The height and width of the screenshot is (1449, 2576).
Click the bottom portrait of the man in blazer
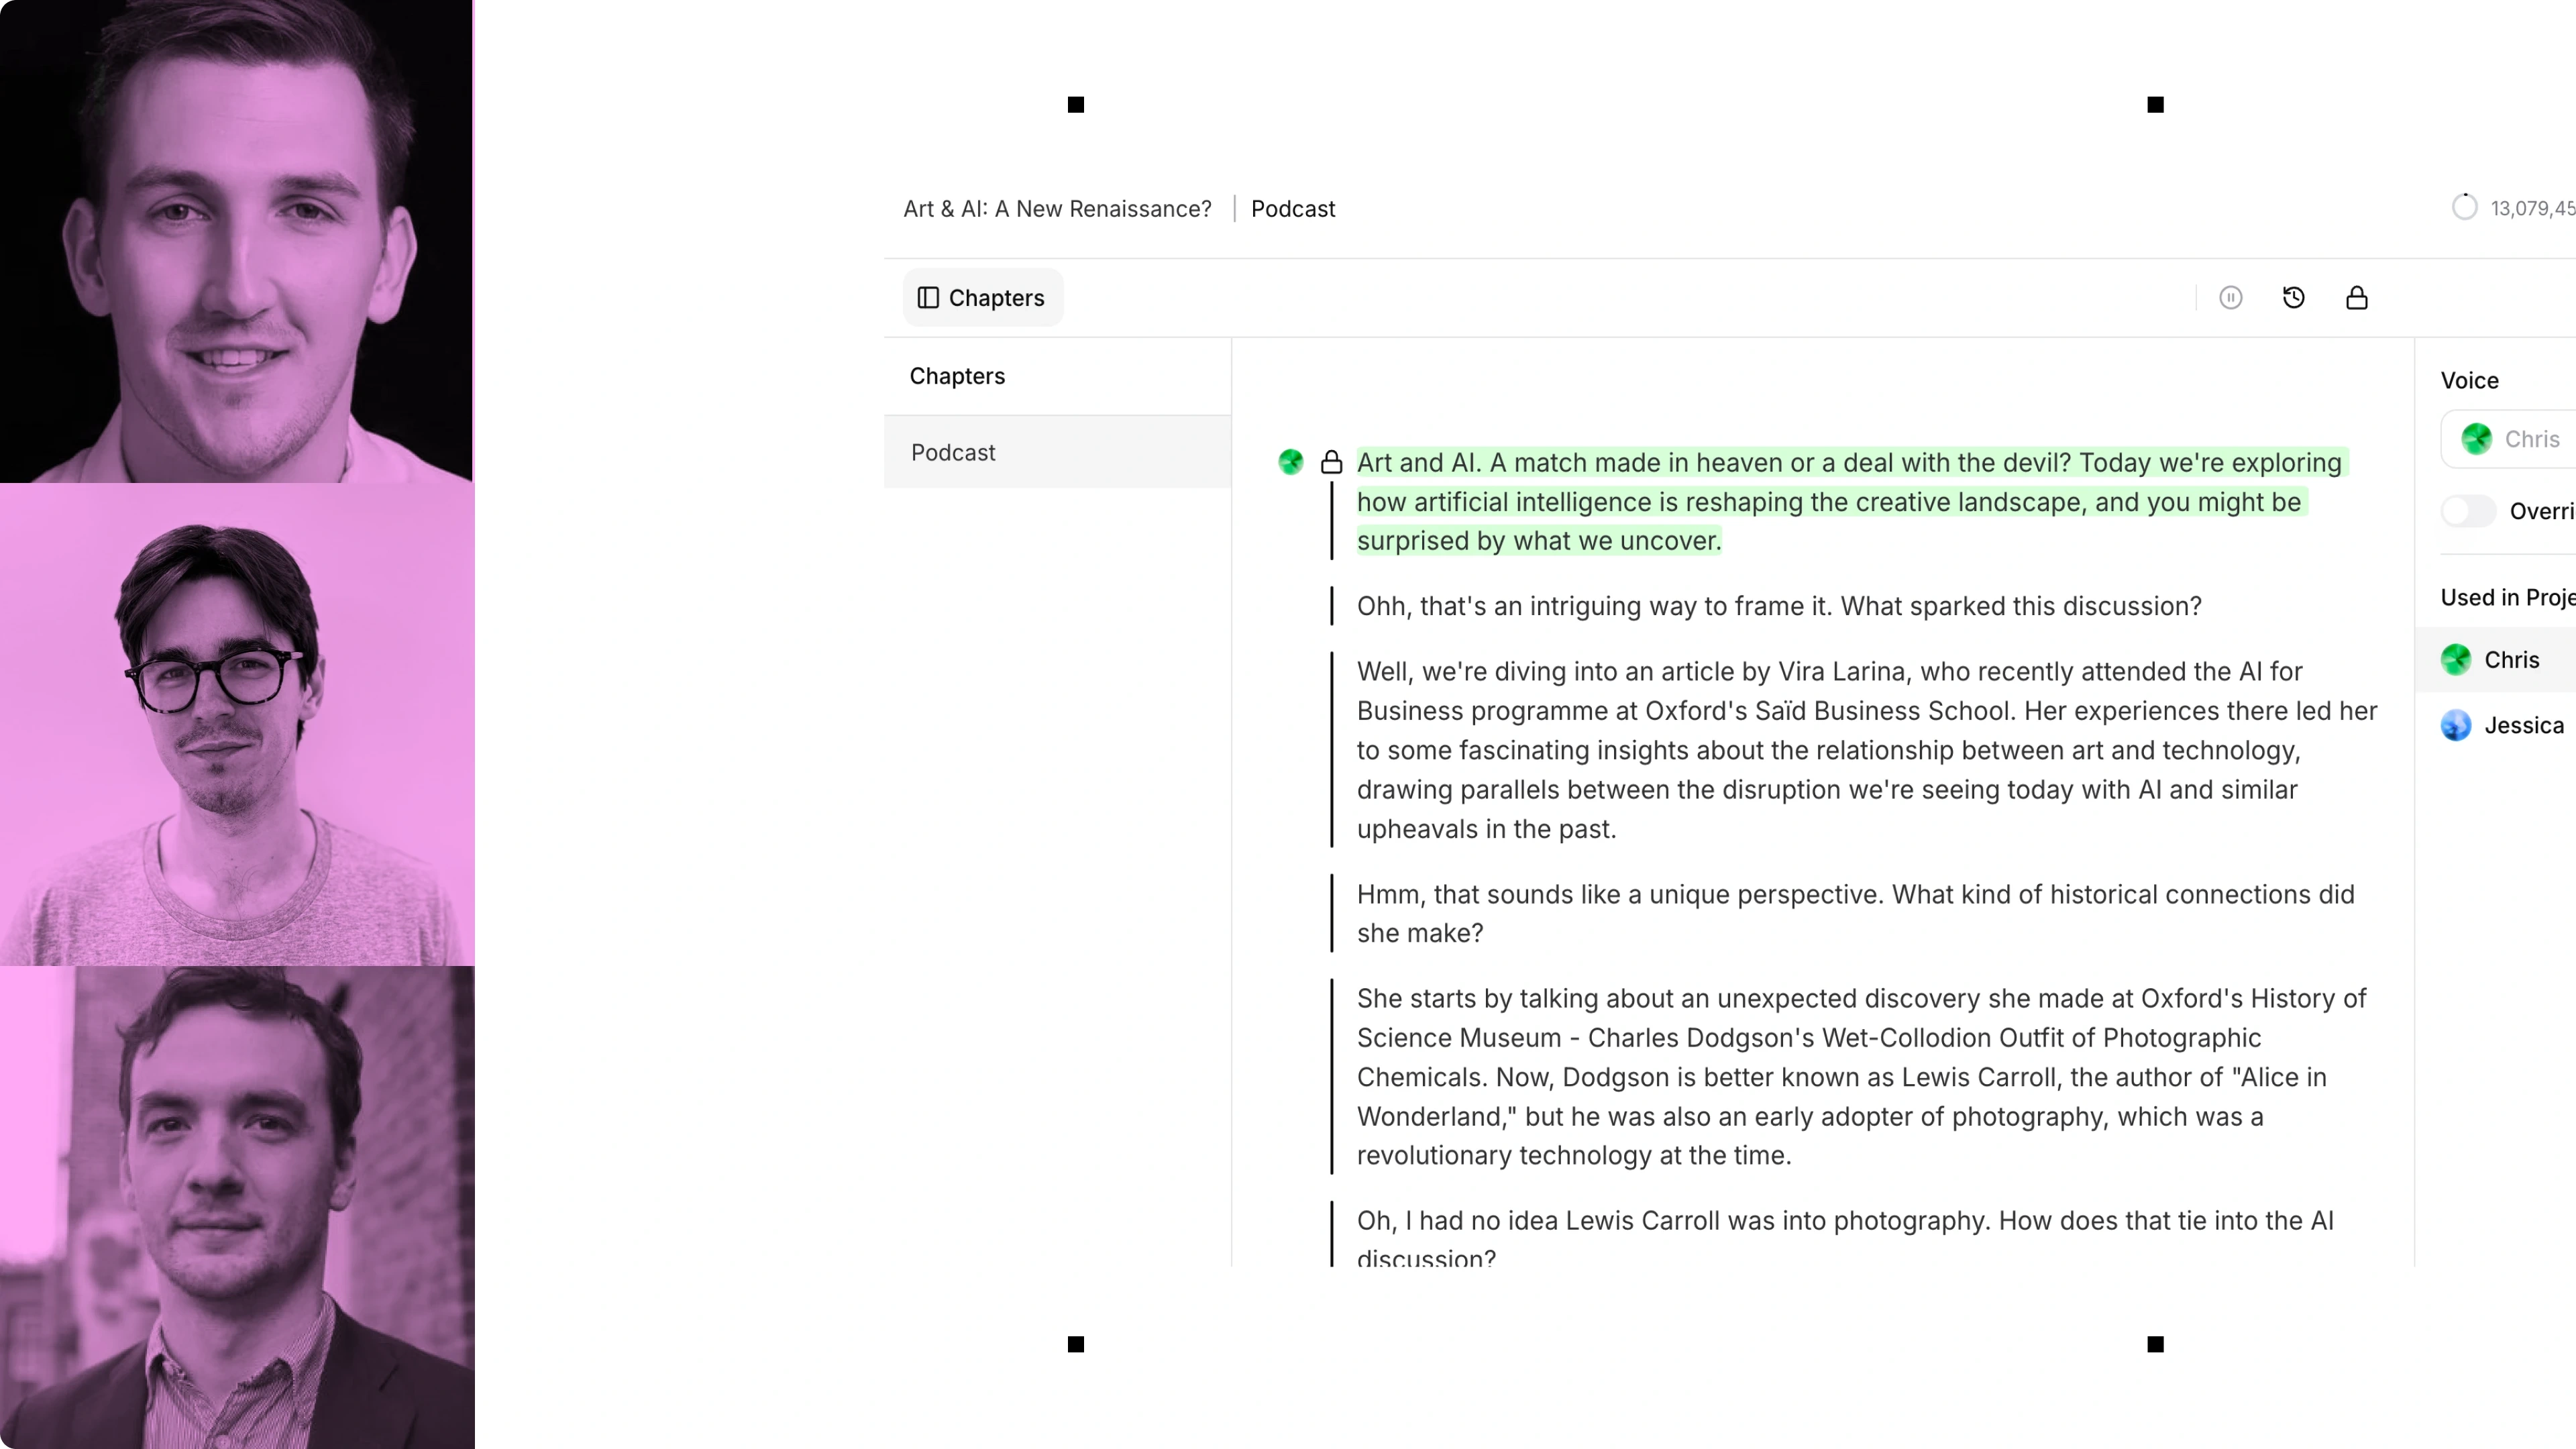point(237,1207)
